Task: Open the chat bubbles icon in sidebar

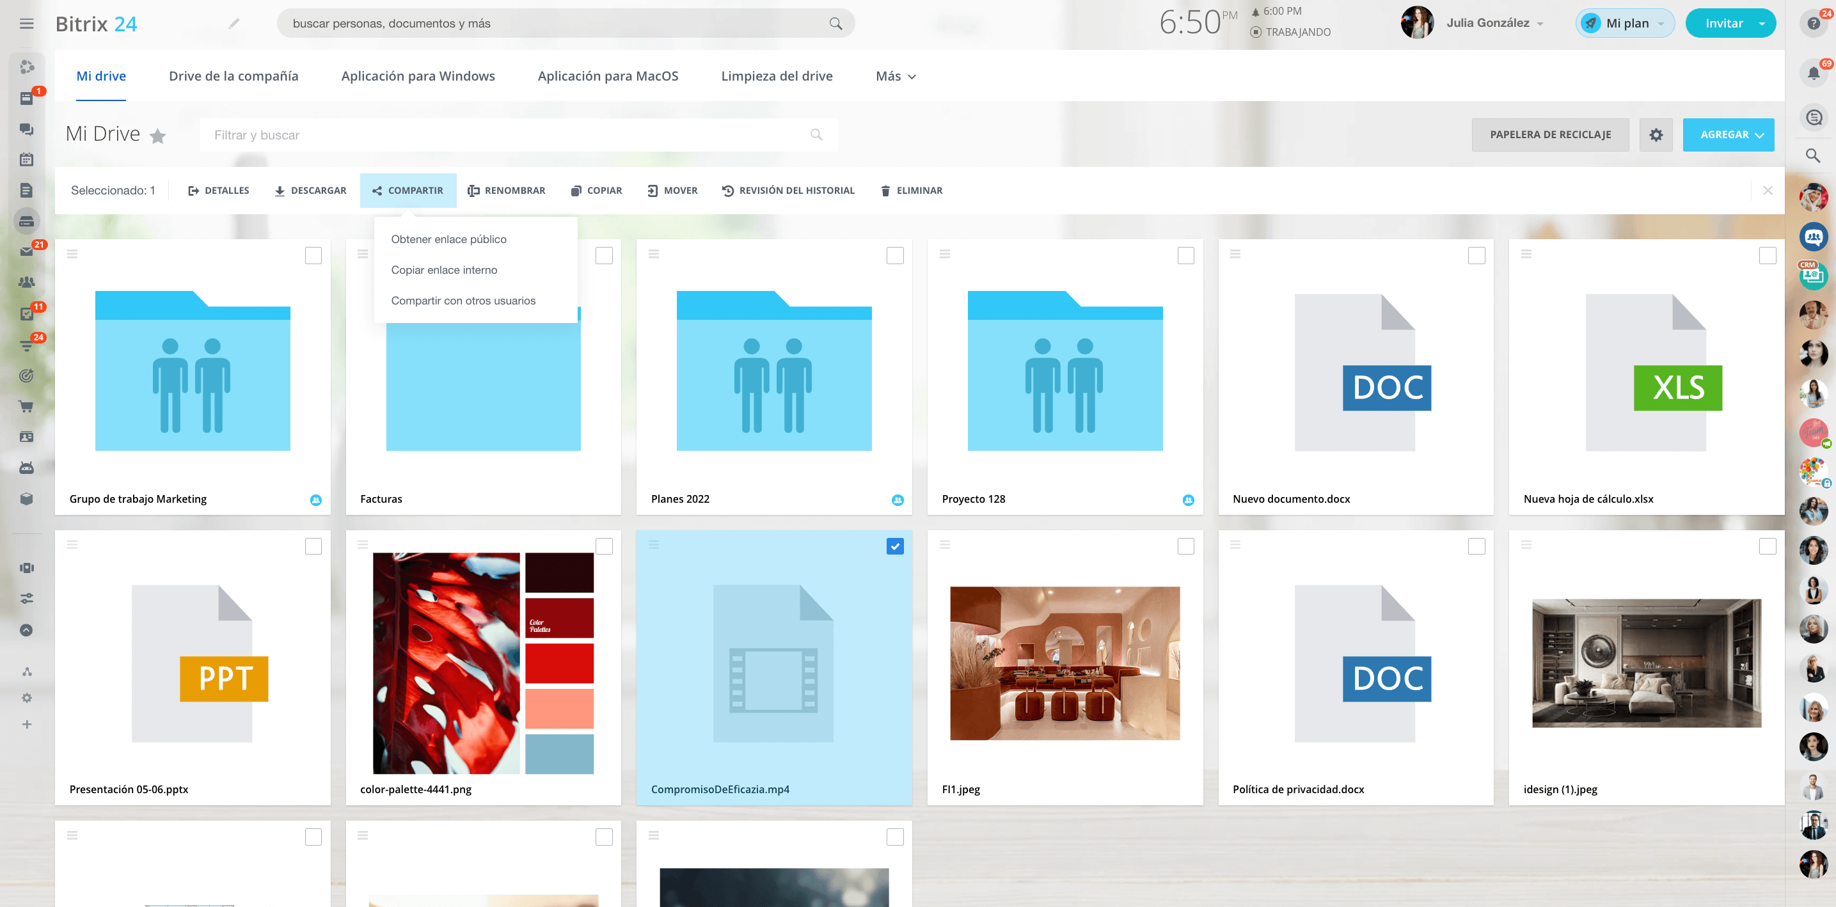Action: (26, 129)
